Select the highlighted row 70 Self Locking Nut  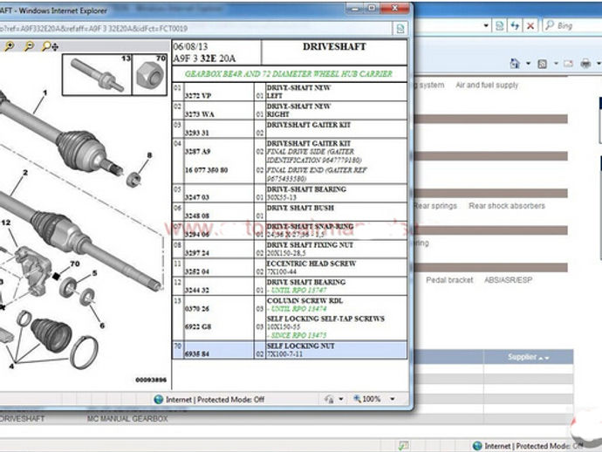tap(290, 350)
